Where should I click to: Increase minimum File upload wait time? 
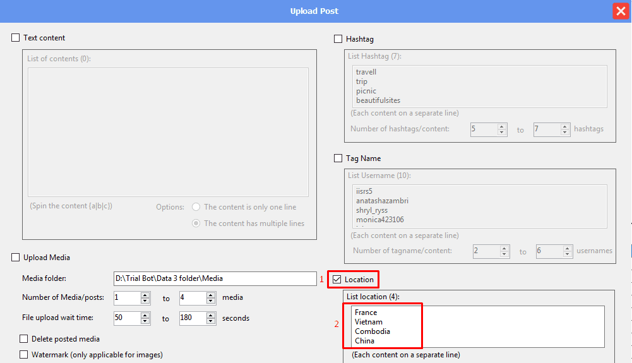[x=145, y=315]
